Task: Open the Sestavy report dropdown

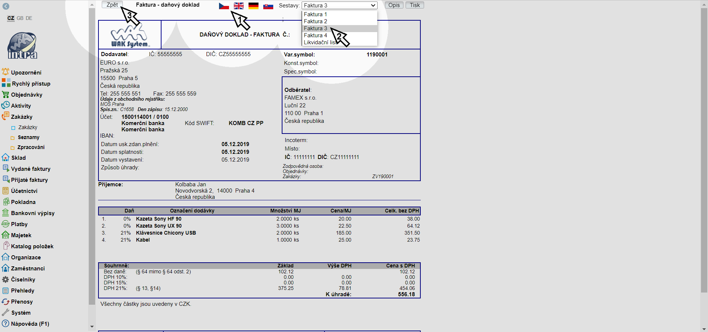Action: point(339,5)
